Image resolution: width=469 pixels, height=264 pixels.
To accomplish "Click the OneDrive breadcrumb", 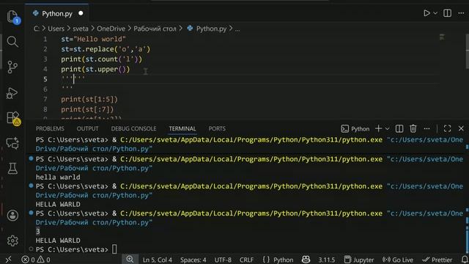I will point(111,29).
